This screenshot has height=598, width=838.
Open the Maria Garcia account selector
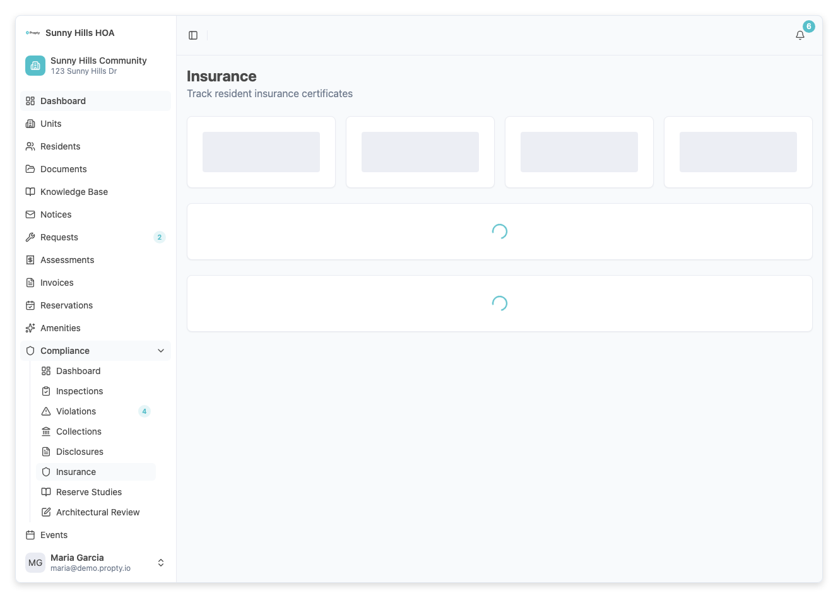click(x=161, y=562)
